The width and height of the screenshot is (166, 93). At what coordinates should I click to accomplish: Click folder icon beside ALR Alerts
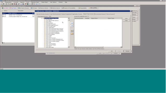(45, 22)
